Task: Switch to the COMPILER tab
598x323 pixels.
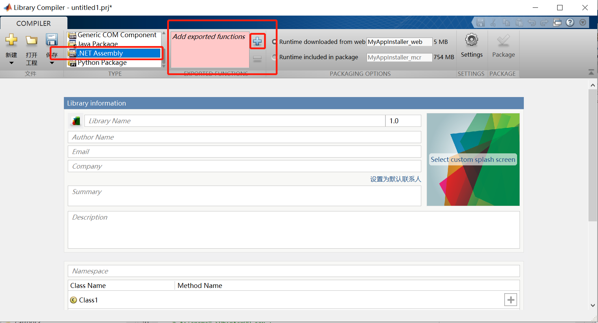Action: (x=34, y=23)
